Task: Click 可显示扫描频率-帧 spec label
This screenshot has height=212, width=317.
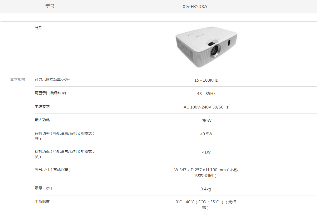Action: coord(50,93)
